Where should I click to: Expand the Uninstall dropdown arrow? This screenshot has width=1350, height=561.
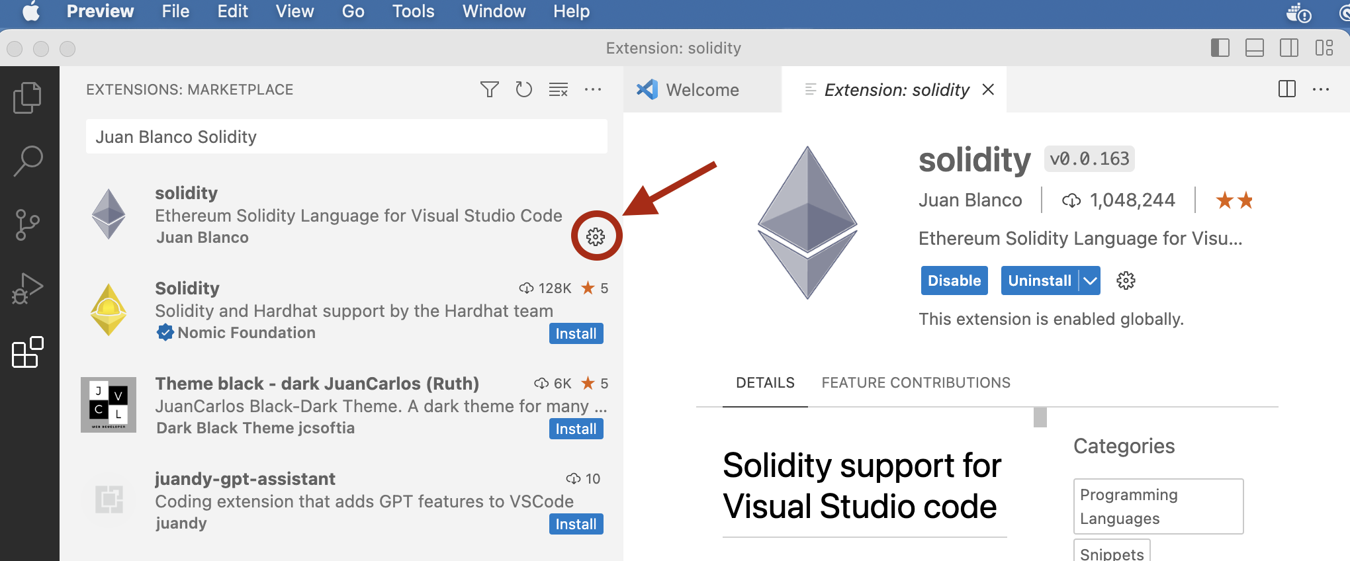[x=1090, y=280]
